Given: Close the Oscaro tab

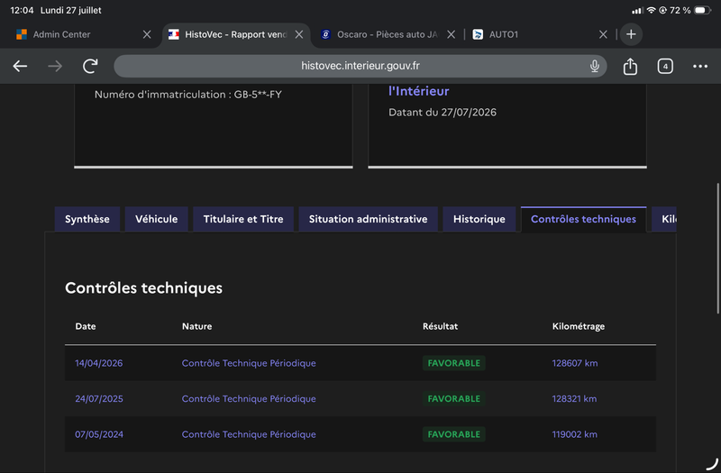Looking at the screenshot, I should pos(452,34).
